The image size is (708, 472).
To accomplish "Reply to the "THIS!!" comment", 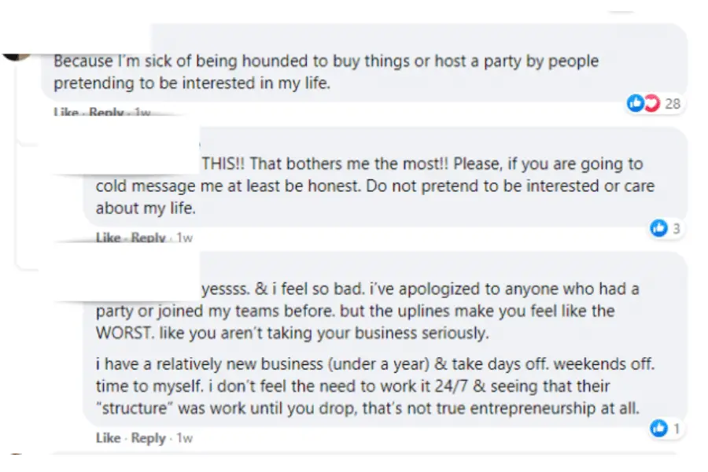I will coord(148,238).
